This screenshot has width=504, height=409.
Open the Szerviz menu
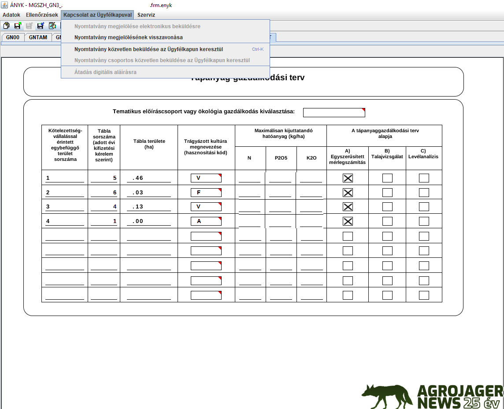coord(146,15)
